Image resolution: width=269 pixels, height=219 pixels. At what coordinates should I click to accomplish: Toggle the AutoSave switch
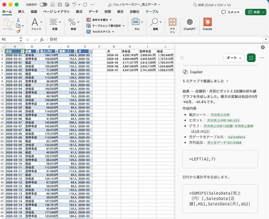pos(43,5)
